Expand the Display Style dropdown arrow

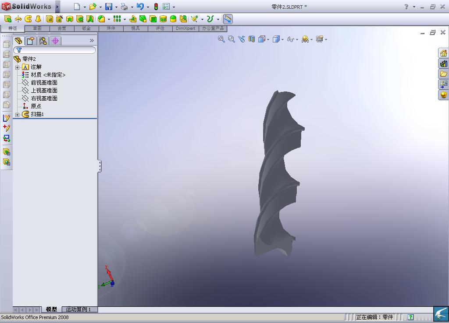click(x=283, y=39)
